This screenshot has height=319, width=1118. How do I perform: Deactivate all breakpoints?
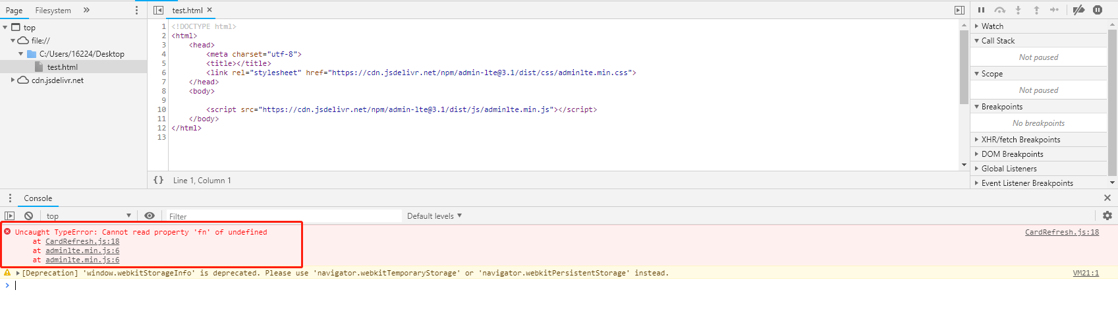click(x=1078, y=10)
